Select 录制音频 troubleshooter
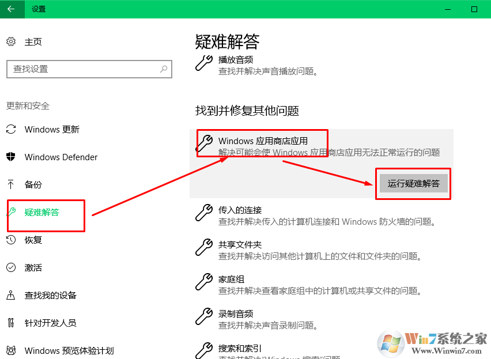Image resolution: width=491 pixels, height=359 pixels. click(236, 313)
